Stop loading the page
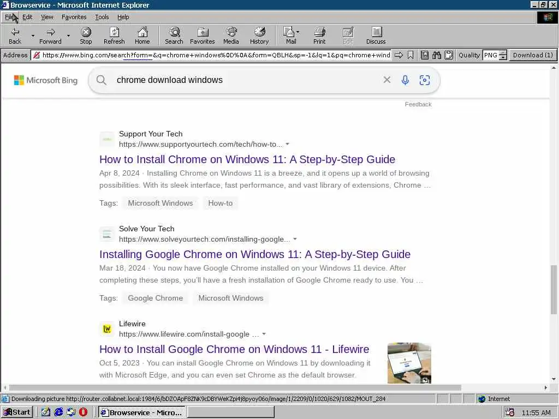This screenshot has width=559, height=419. pos(86,35)
